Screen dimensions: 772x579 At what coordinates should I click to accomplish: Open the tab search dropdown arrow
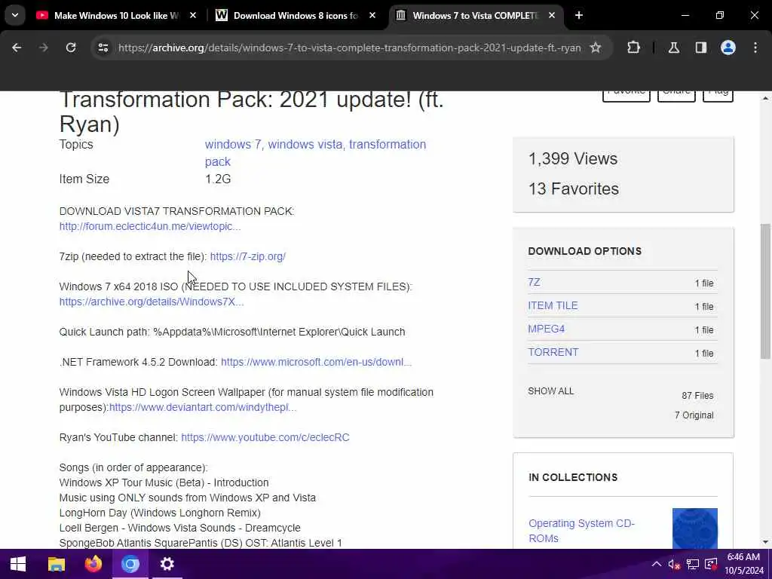(15, 15)
